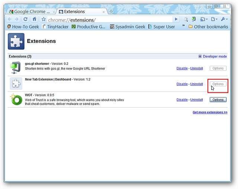This screenshot has height=189, width=238.
Task: Minimize the Chrome window
Action: [x=209, y=6]
